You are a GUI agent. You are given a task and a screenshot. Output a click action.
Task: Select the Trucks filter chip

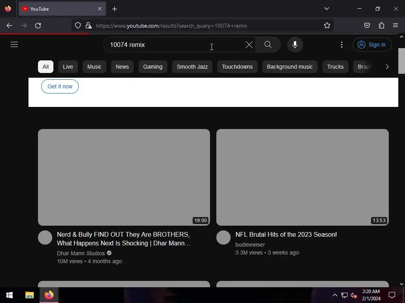(x=335, y=67)
